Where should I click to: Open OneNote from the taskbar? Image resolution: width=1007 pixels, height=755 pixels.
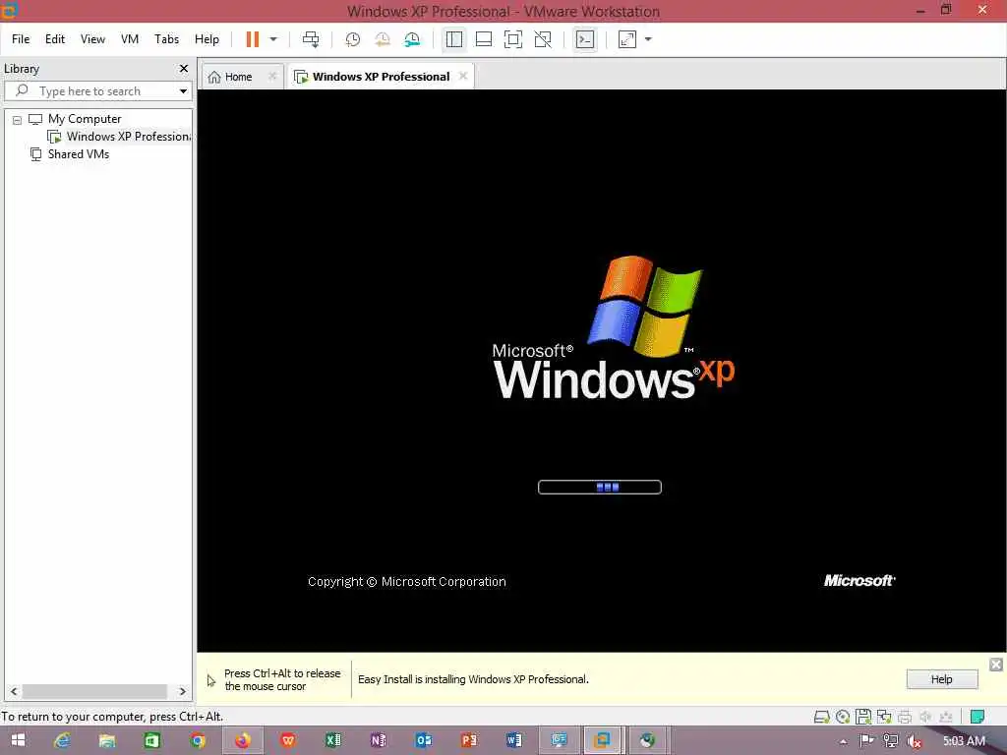point(379,740)
